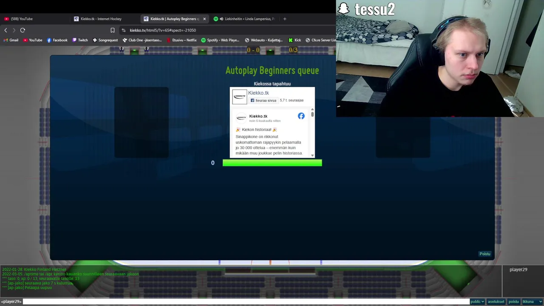Open the Kick bookmark

(295, 40)
